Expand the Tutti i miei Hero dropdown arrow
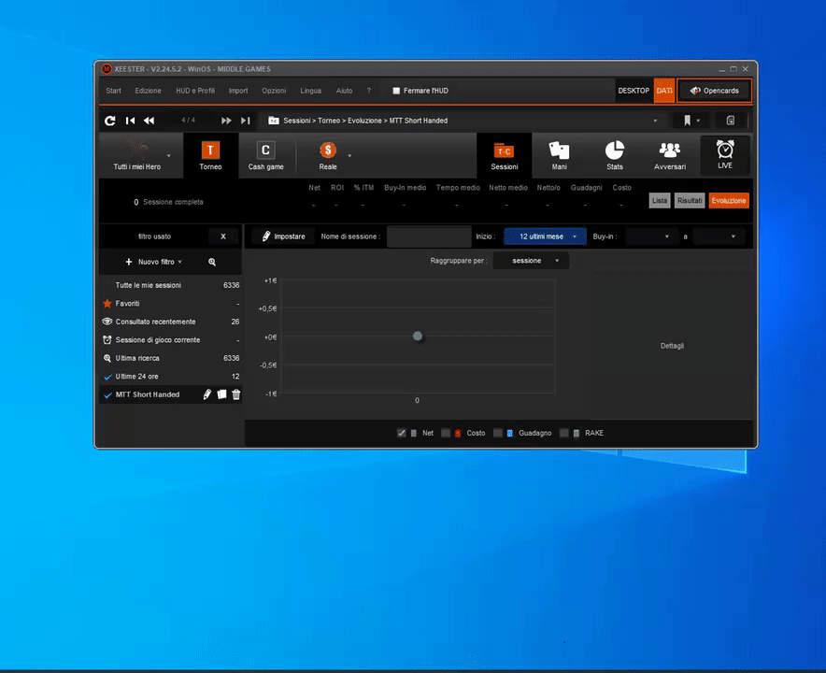The width and height of the screenshot is (826, 673). coord(168,155)
